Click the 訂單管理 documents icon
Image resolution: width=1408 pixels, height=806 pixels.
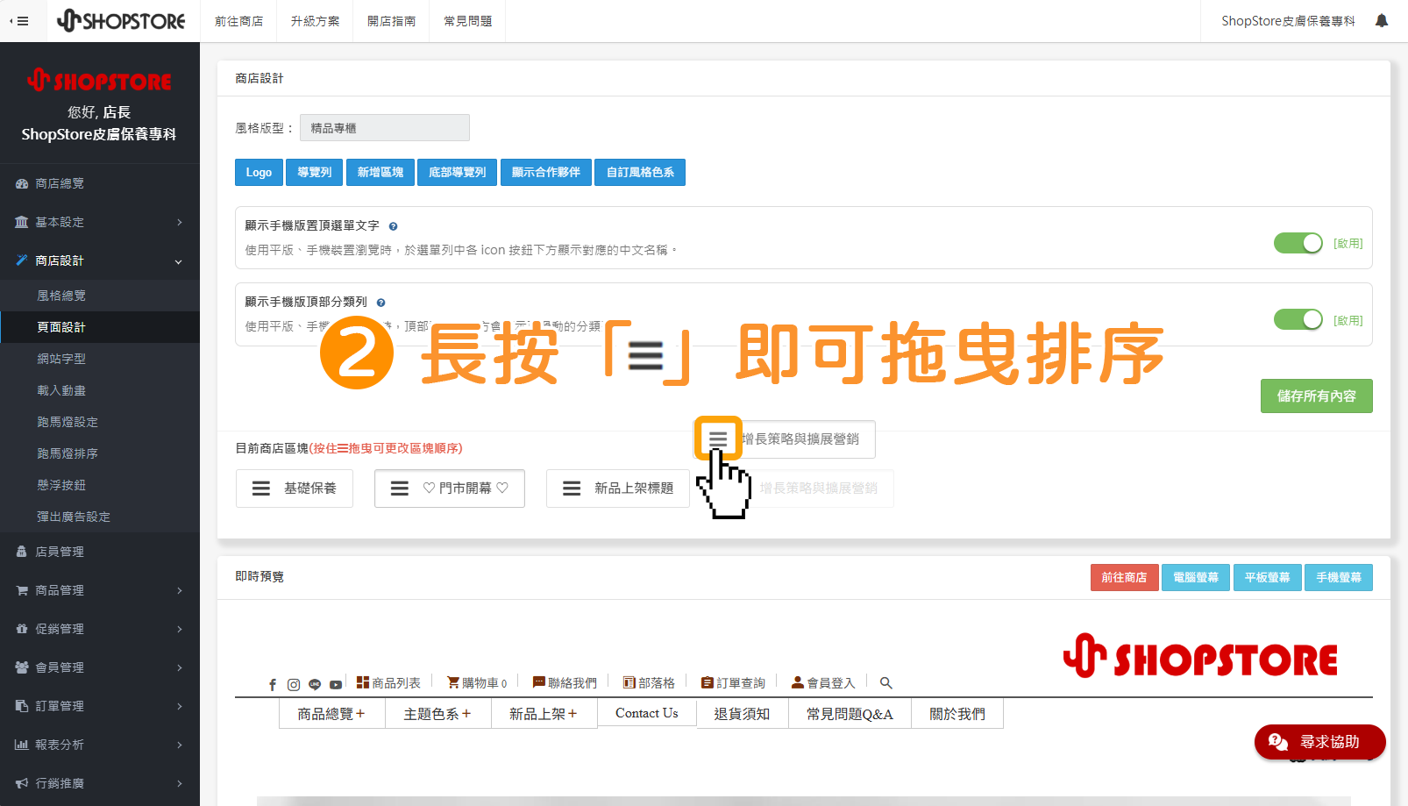pyautogui.click(x=22, y=706)
